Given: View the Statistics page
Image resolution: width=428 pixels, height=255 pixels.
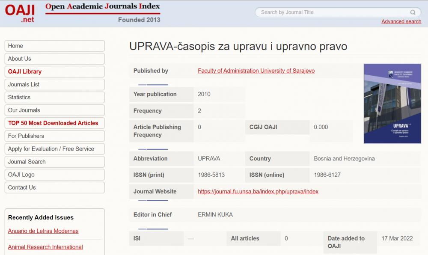Looking at the screenshot, I should [54, 97].
